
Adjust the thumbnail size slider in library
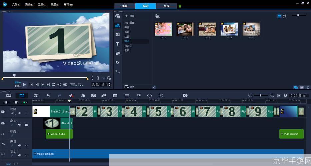point(298,15)
